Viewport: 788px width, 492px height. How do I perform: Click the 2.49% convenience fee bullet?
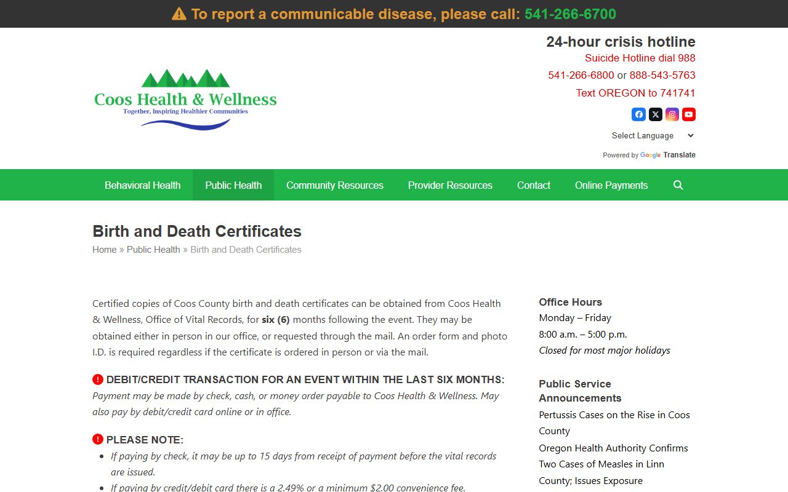coord(288,488)
